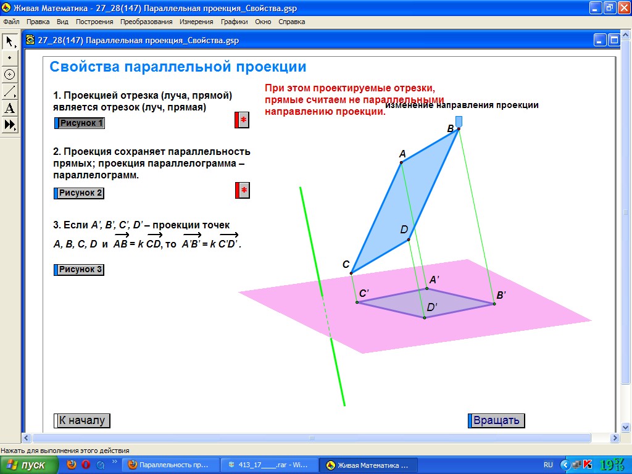Image resolution: width=632 pixels, height=474 pixels.
Task: Select the Point tool
Action: pos(10,58)
